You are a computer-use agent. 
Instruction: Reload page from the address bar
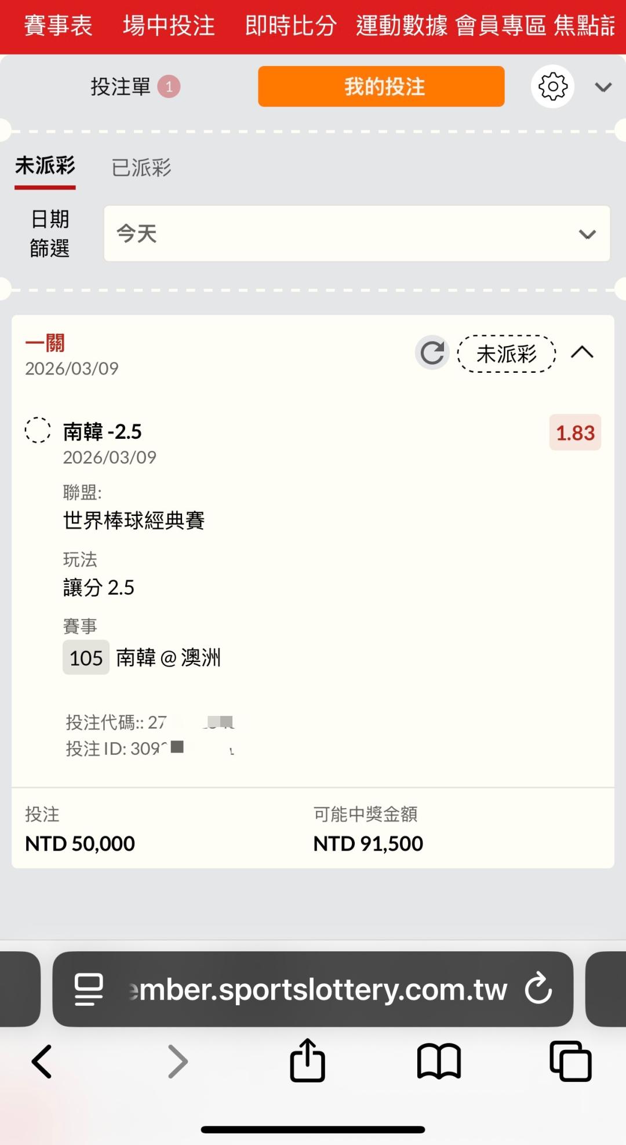pos(538,988)
